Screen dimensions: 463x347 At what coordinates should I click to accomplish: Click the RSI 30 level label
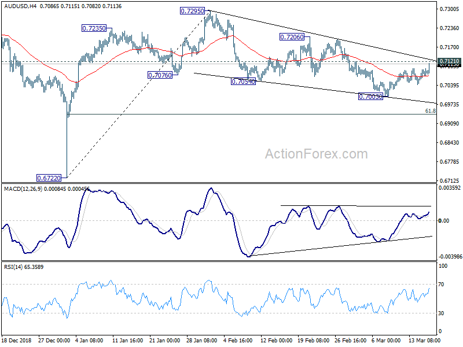click(x=442, y=313)
